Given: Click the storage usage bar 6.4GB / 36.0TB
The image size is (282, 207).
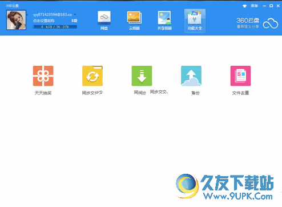Looking at the screenshot, I should 55,27.
